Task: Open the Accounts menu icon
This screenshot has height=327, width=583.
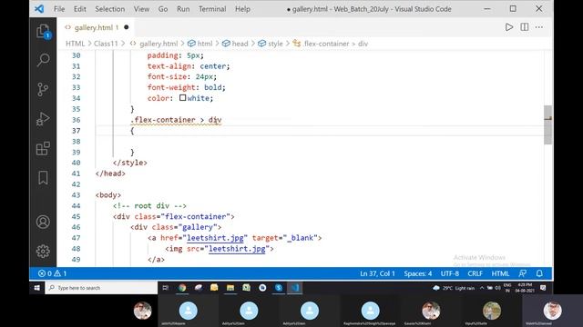Action: 43,222
